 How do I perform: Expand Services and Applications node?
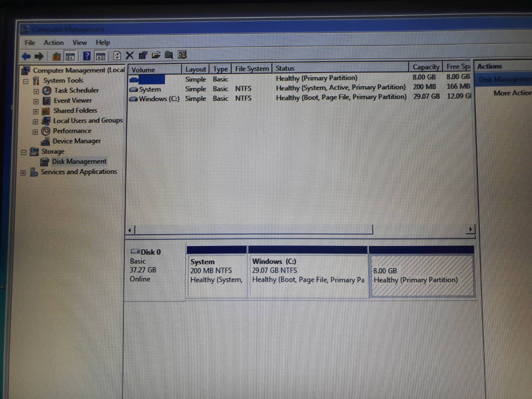[x=23, y=173]
